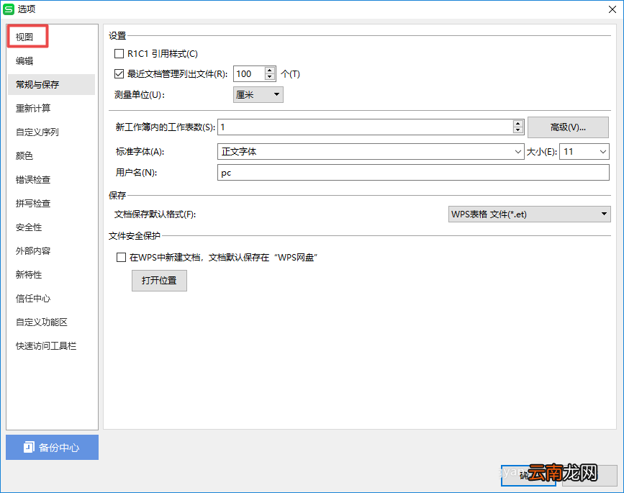The width and height of the screenshot is (624, 493).
Task: Open the font 大小 dropdown
Action: click(x=602, y=152)
